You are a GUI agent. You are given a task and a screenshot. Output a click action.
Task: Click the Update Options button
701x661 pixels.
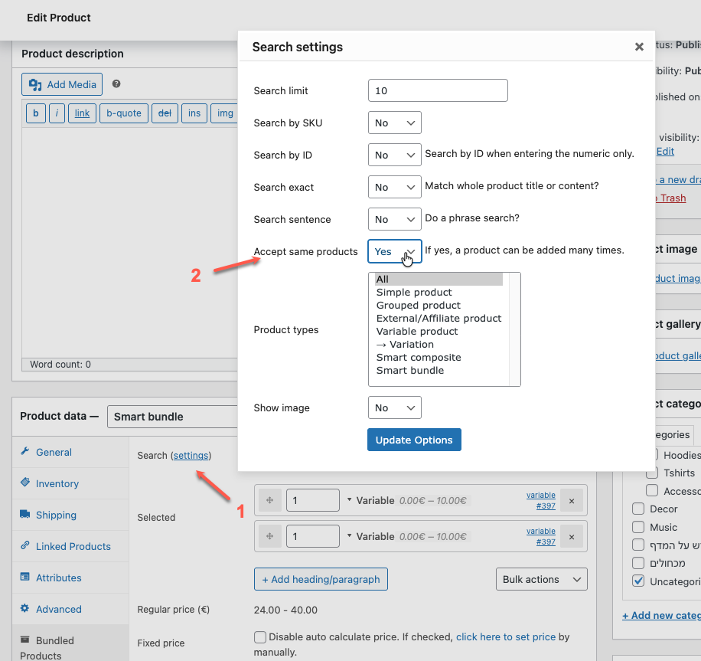click(x=414, y=440)
